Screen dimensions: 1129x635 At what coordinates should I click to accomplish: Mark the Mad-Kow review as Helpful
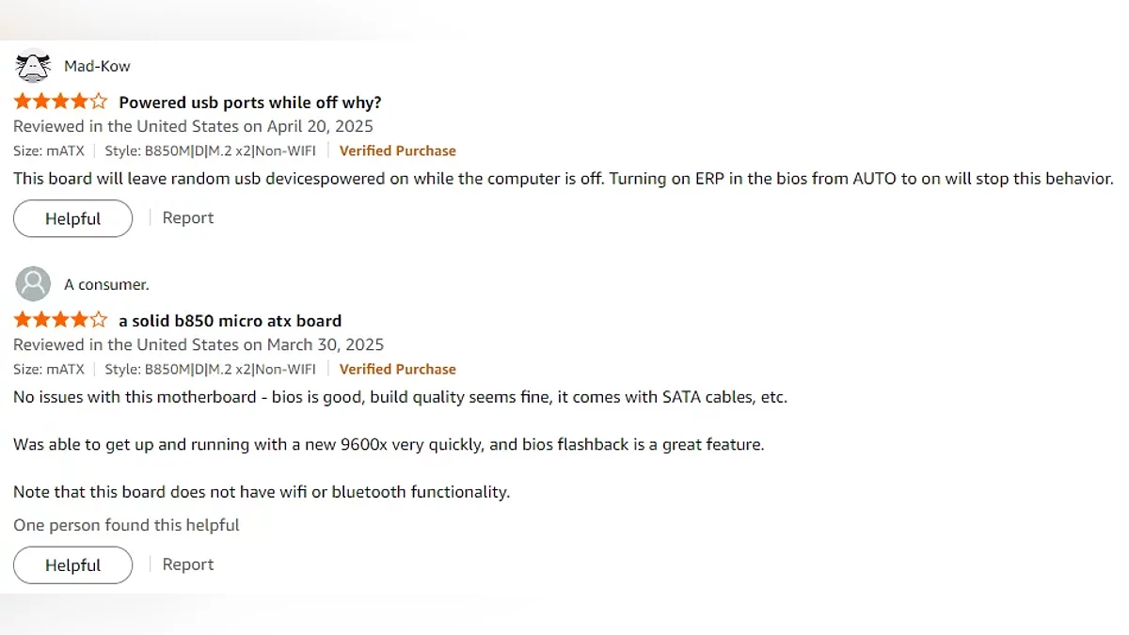point(72,218)
